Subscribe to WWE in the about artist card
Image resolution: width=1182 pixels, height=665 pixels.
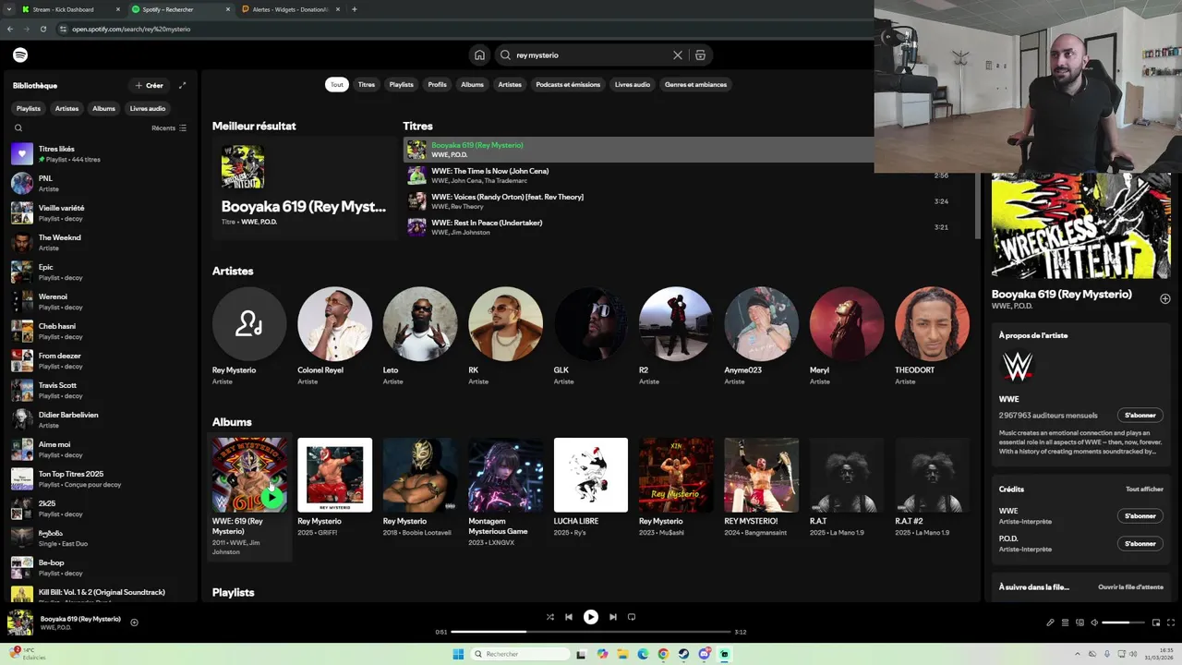click(1140, 416)
